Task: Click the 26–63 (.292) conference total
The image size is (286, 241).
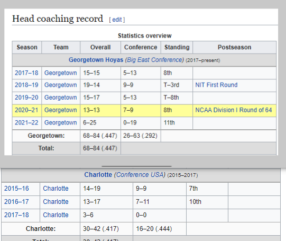Action: click(x=141, y=136)
